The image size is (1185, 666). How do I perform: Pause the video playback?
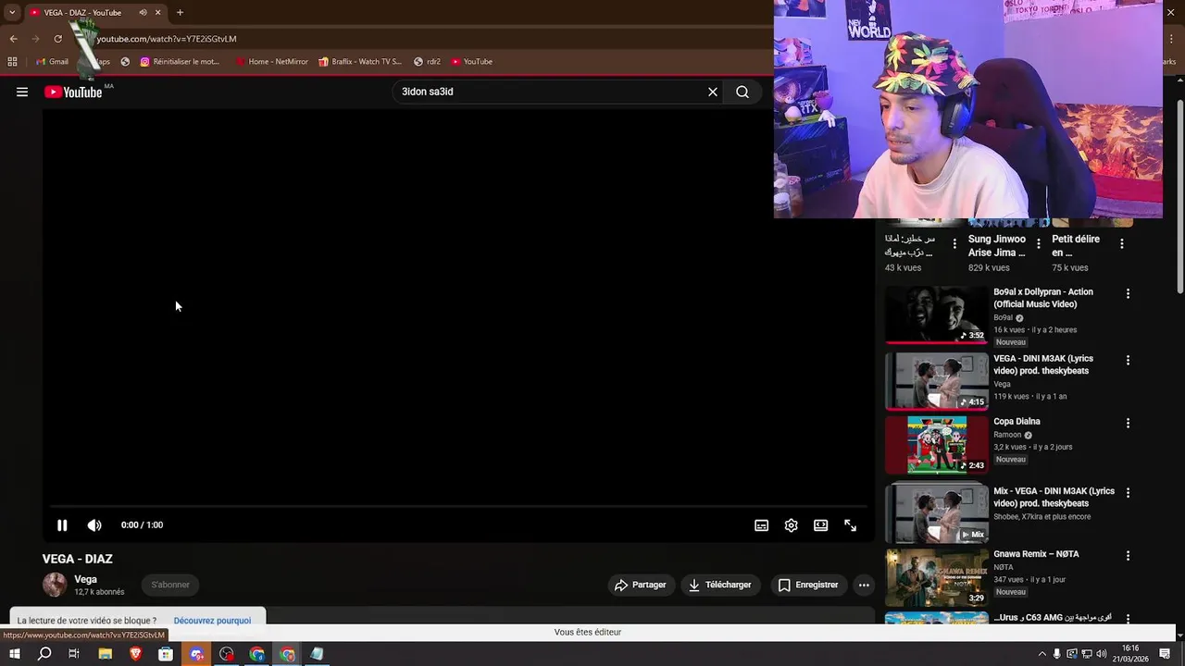(62, 525)
